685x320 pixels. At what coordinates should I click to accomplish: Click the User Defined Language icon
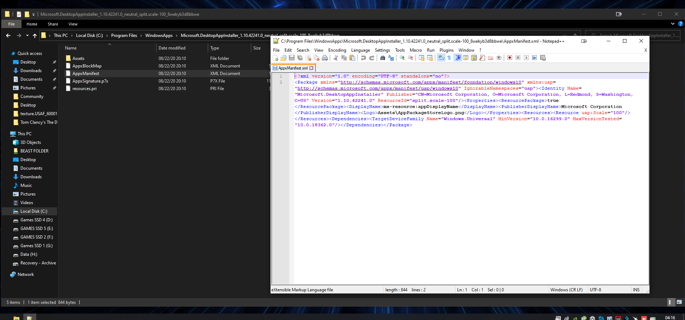466,58
